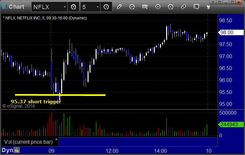Click the NFLX NETFLIX INC chart title
Viewport: 245px width, 155px height.
pos(45,18)
